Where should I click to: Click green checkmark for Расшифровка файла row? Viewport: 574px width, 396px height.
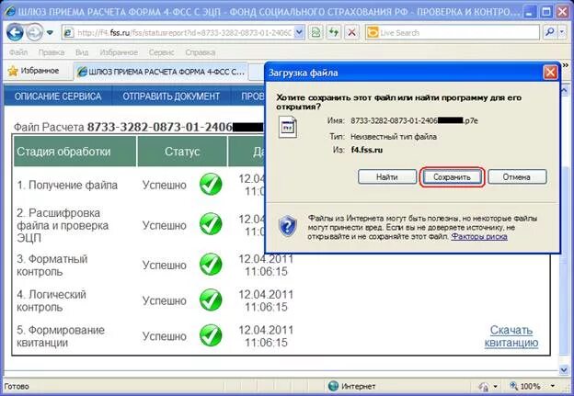(x=211, y=224)
